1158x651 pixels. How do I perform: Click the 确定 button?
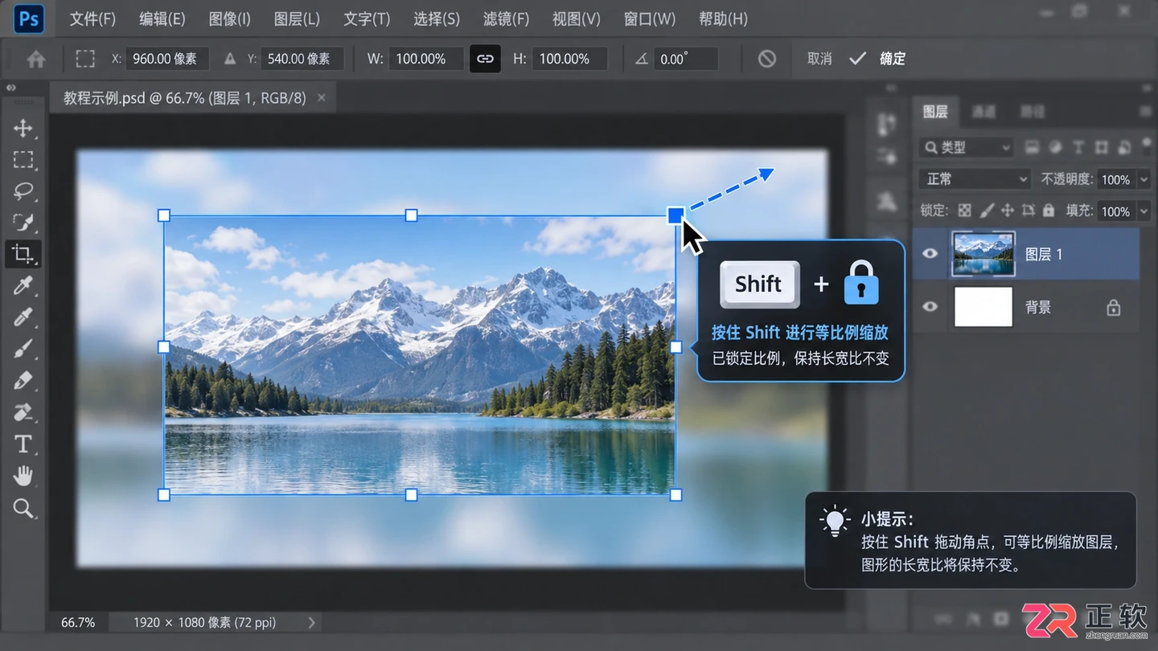pos(893,59)
